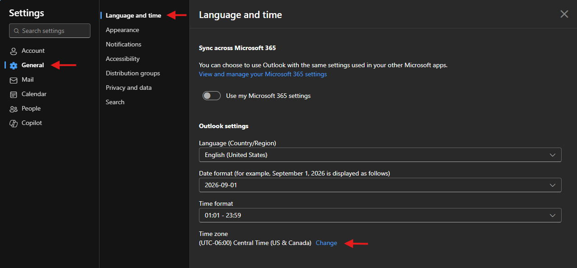Select the Accessibility menu item
Image resolution: width=577 pixels, height=268 pixels.
coord(123,59)
